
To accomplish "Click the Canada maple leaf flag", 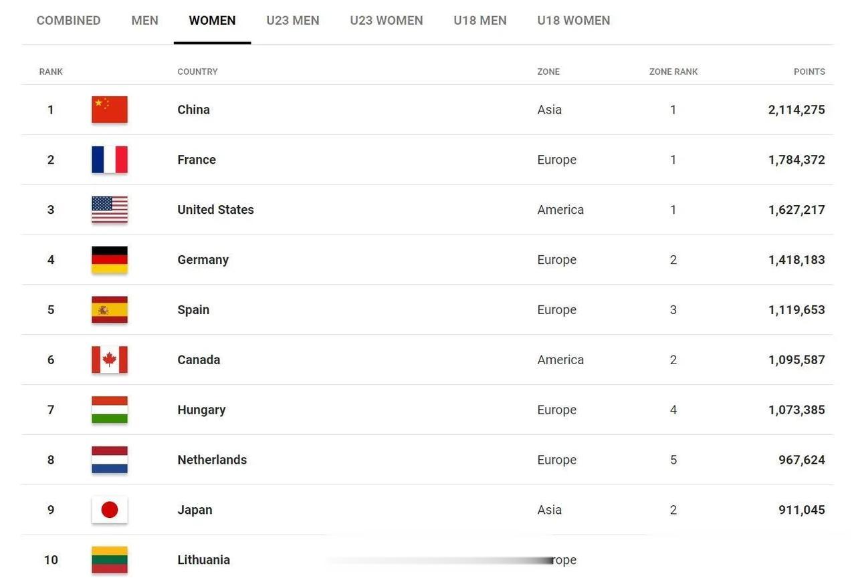I will point(110,359).
